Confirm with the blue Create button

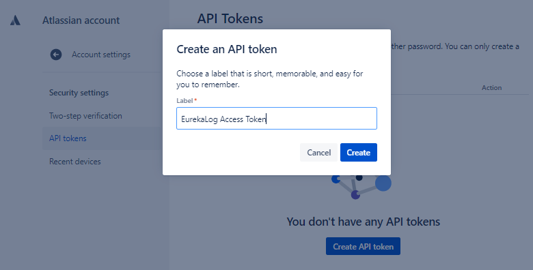(359, 152)
